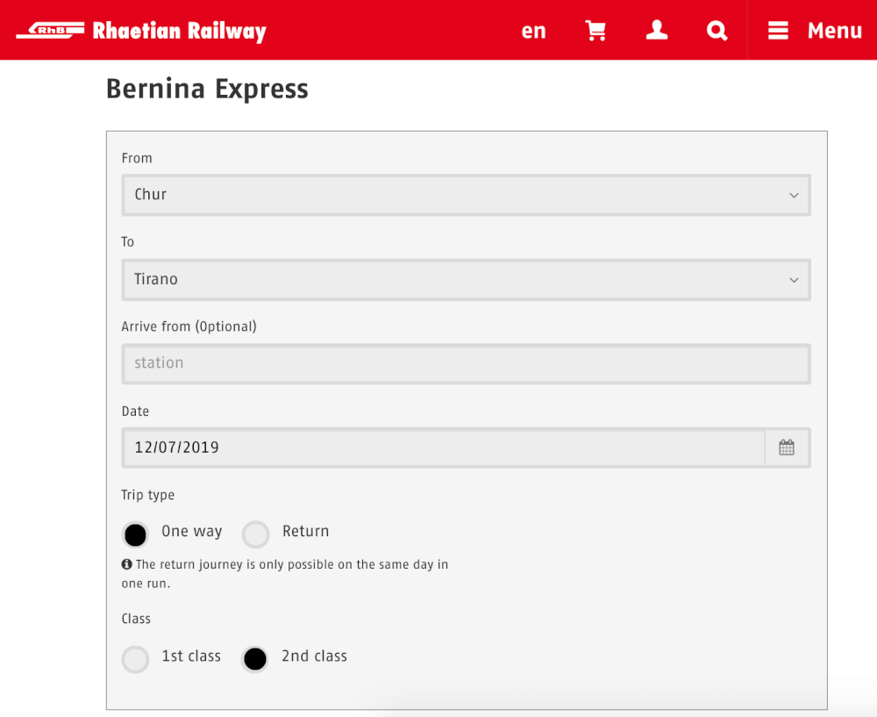Click the 'Class' label
Viewport: 877px width, 717px height.
point(136,619)
